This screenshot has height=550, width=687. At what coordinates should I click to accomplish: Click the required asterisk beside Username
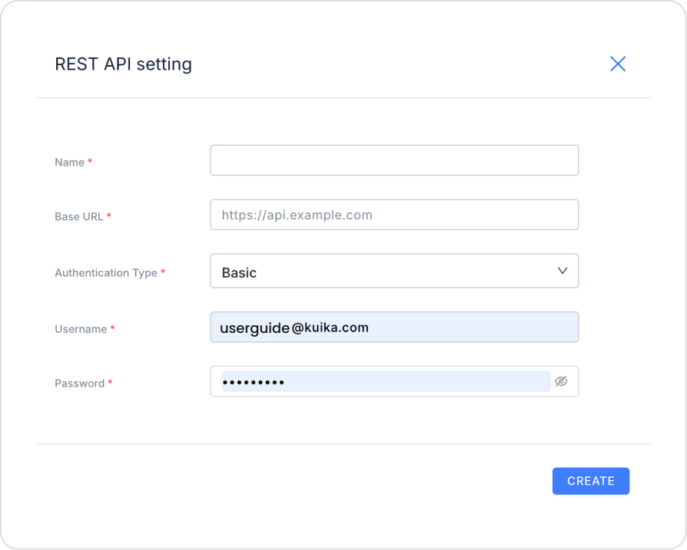[113, 328]
